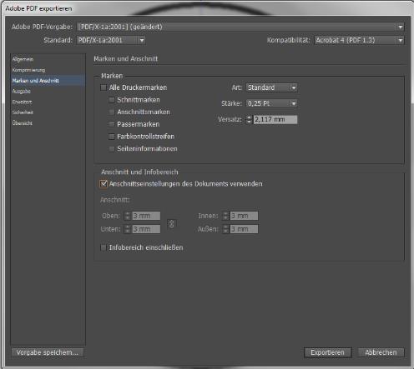
Task: Select the Sicherheit category
Action: [x=23, y=112]
